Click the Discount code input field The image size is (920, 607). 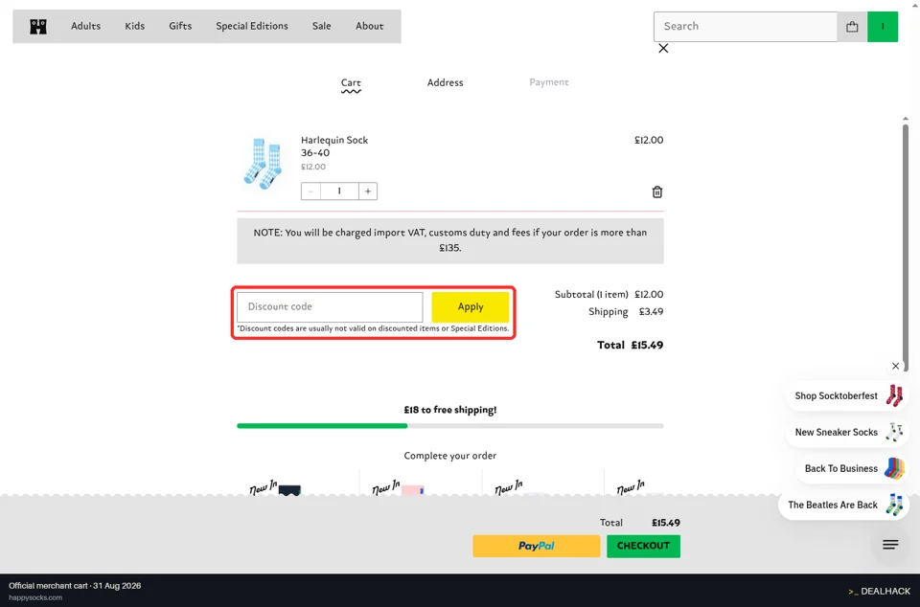coord(330,306)
